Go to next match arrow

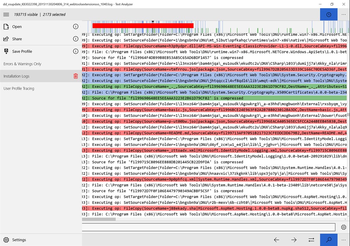(294, 240)
